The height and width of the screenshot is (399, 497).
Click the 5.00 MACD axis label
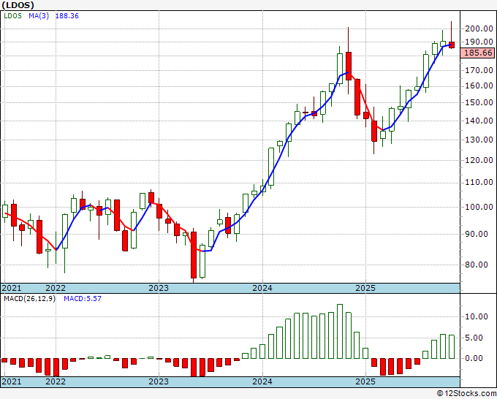pos(474,338)
